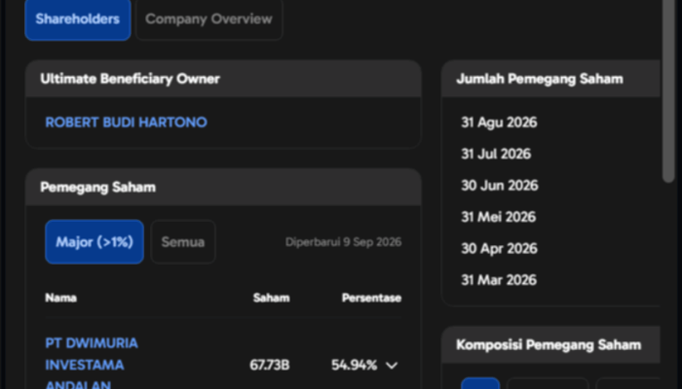
Task: Click the 31 Mar 2026 row
Action: click(499, 280)
